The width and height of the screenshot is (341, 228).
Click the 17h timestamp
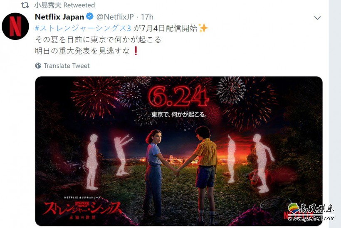(147, 17)
